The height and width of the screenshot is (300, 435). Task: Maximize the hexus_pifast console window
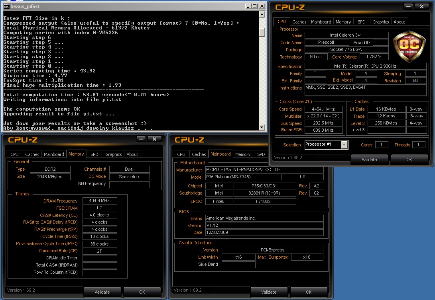254,6
